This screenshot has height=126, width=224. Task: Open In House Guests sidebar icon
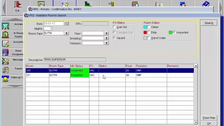[x=6, y=35]
